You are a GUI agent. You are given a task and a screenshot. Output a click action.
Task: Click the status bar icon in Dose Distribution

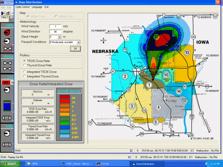(x=131, y=151)
